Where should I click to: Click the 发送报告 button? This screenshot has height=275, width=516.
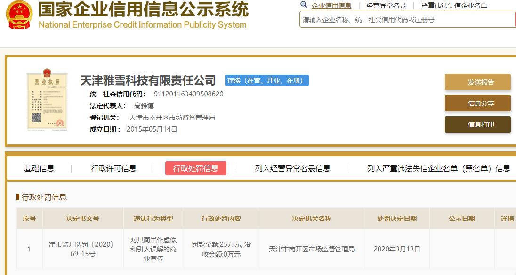coord(477,82)
